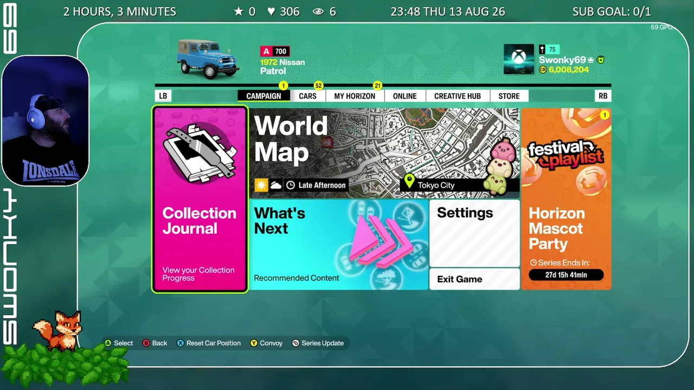Click the "1972 Nissan Patrol" car name

point(282,67)
